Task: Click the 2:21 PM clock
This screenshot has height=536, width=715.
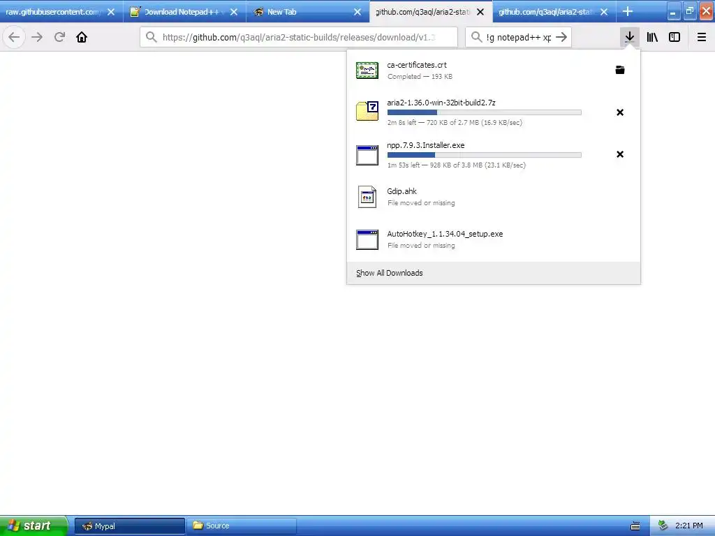Action: coord(688,526)
